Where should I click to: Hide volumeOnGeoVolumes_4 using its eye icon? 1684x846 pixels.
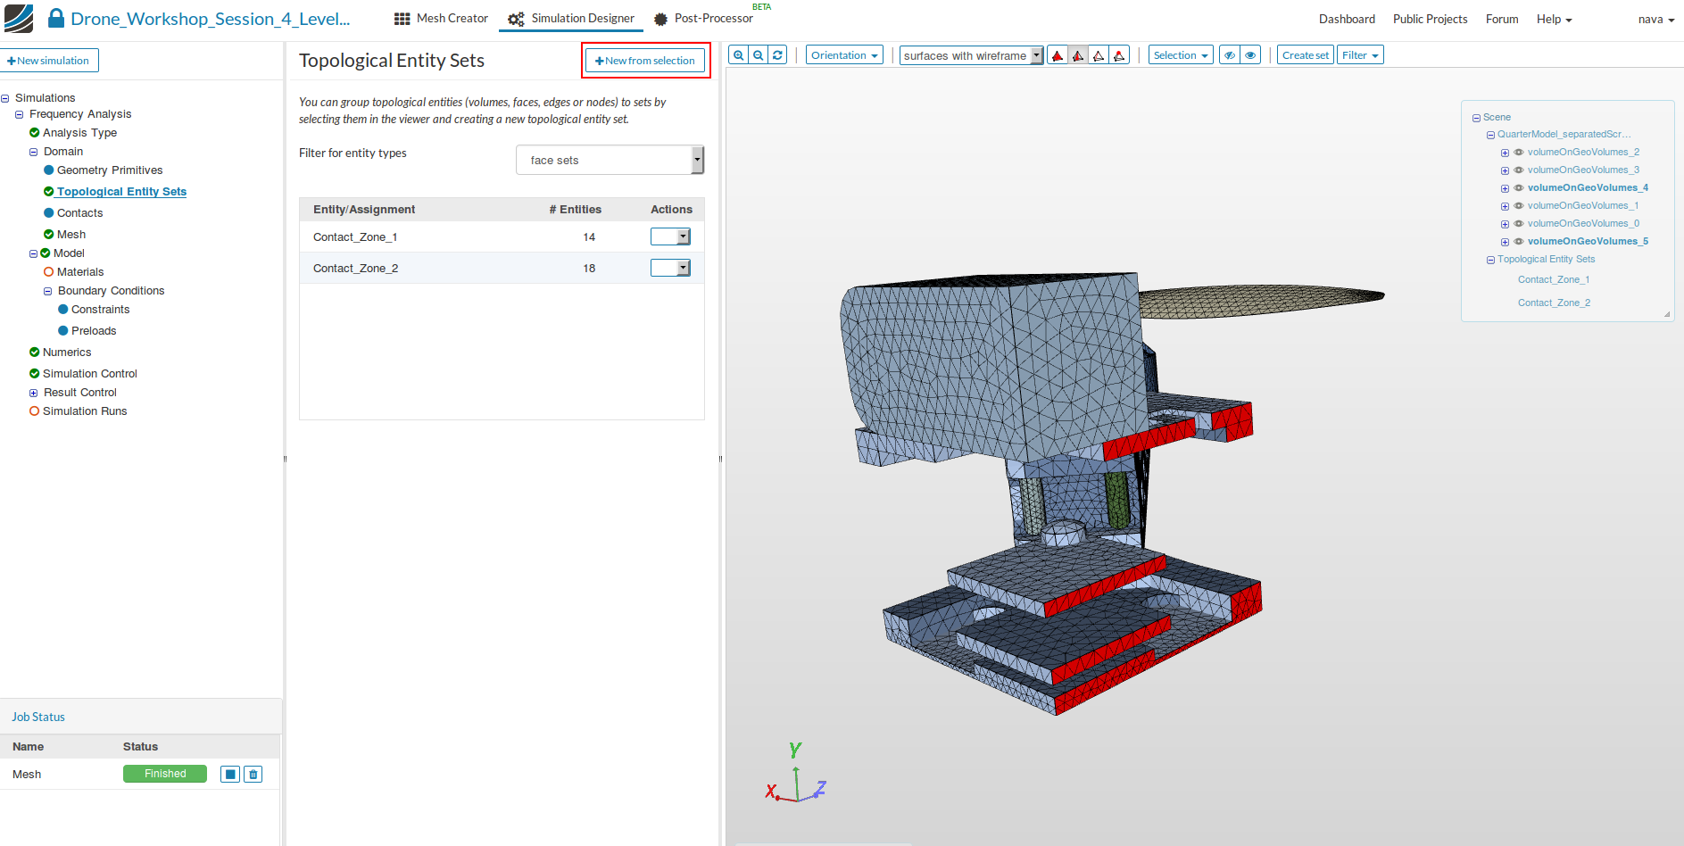coord(1519,188)
